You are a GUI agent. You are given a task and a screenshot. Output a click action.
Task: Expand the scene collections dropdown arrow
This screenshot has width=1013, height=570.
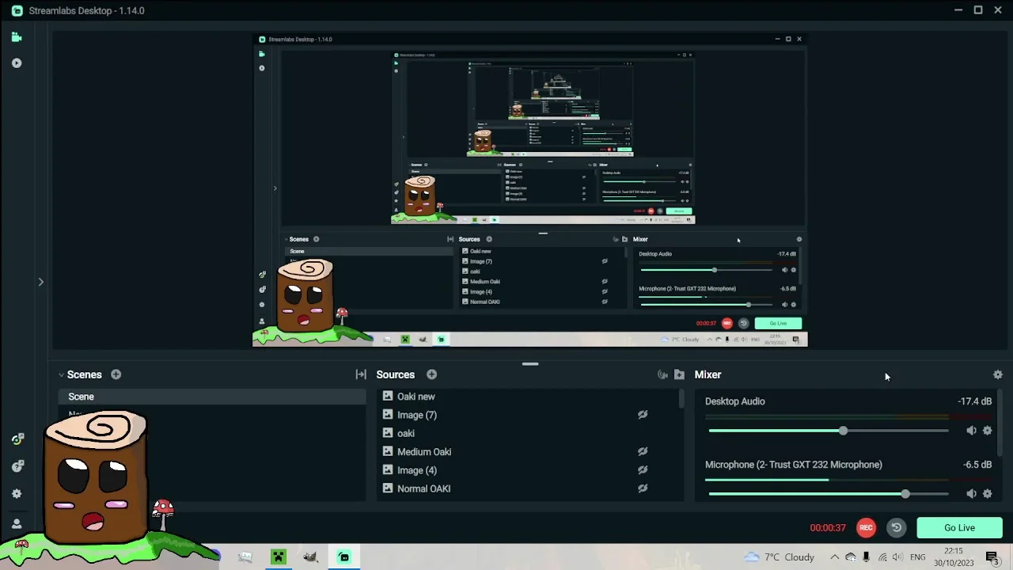[x=61, y=374]
